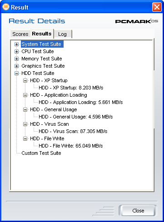Expand the CPU Test Suite node
This screenshot has height=222, width=164.
[x=16, y=51]
